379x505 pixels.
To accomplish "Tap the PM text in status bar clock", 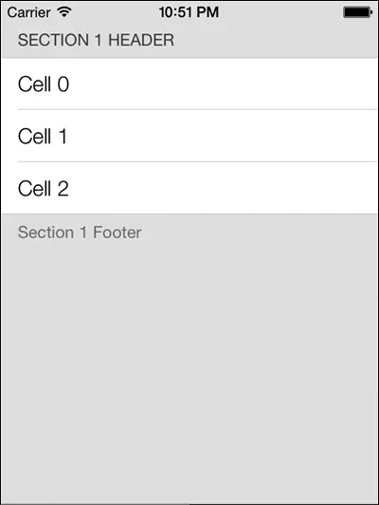I will pyautogui.click(x=208, y=12).
